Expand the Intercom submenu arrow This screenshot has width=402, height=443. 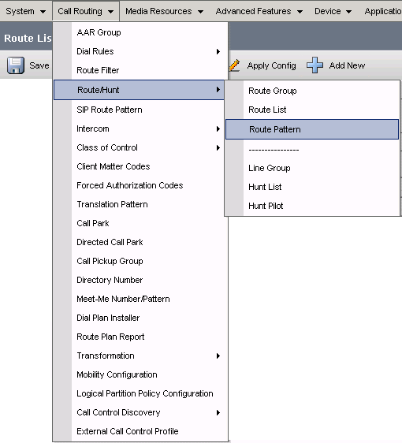pos(218,128)
